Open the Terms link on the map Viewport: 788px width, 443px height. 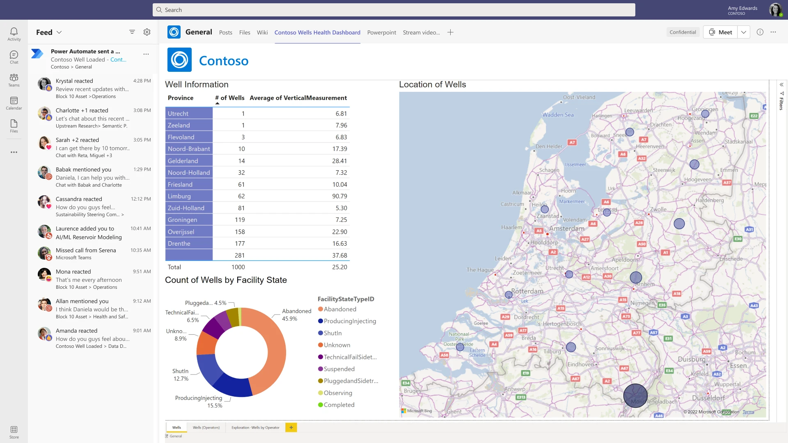tap(749, 412)
